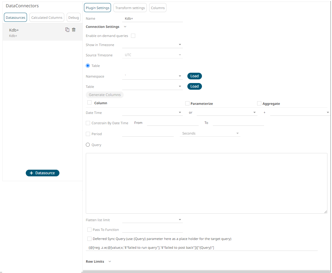Open the dropdown after 'or'
This screenshot has height=273, width=332.
227,113
